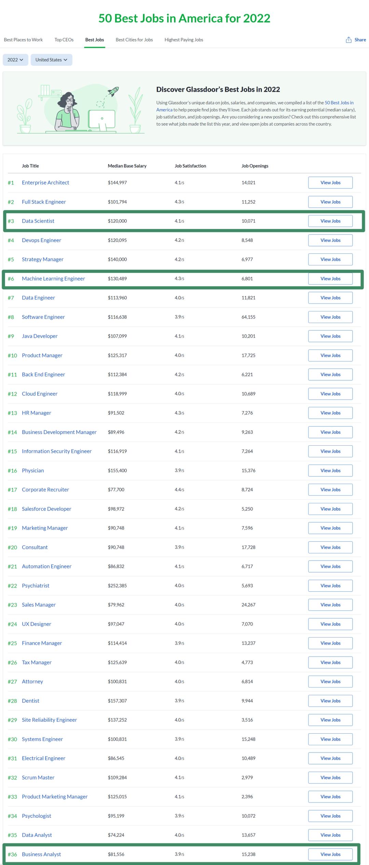View jobs for Machine Learning Engineer

[x=330, y=279]
